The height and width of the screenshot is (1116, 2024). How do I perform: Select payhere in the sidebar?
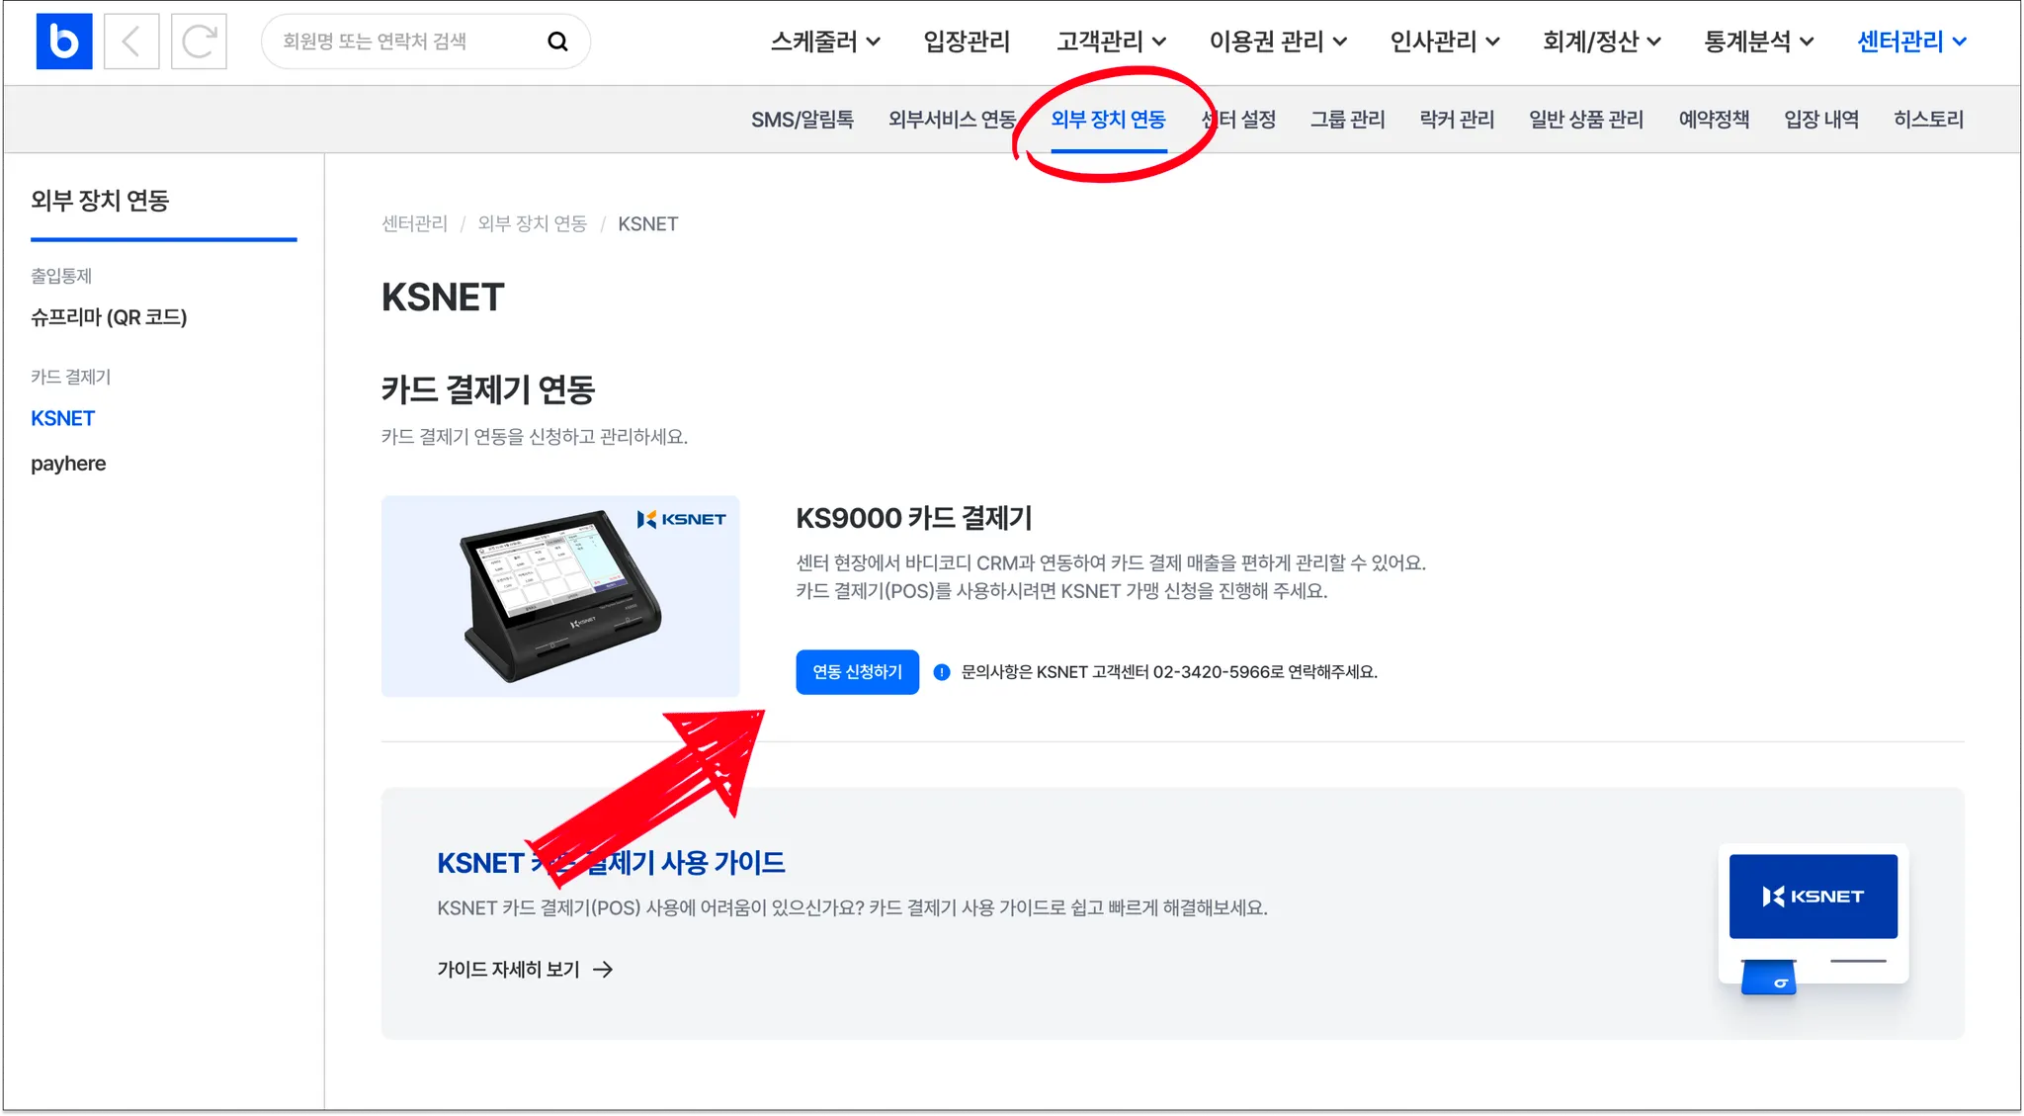point(68,464)
